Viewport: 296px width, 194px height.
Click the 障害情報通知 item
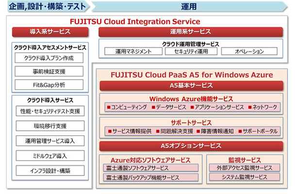[215, 131]
